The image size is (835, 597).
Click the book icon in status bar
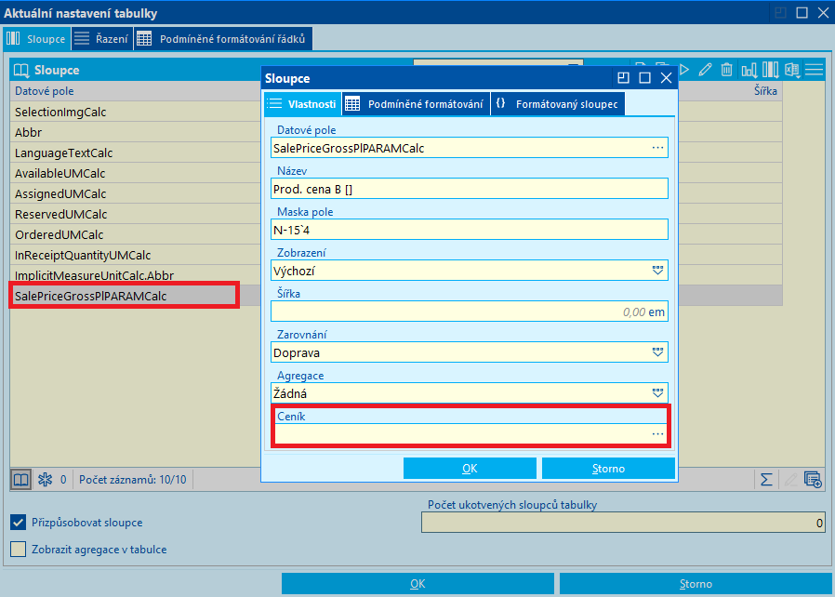click(x=20, y=480)
